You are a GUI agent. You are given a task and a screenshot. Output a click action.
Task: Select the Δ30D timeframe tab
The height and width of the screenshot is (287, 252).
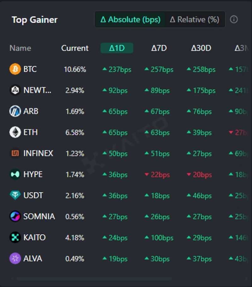[x=201, y=48]
